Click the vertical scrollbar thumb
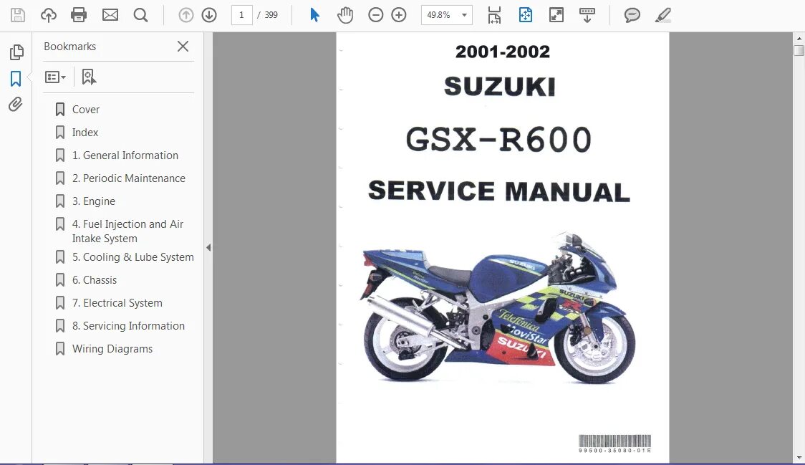This screenshot has height=465, width=805. point(799,50)
